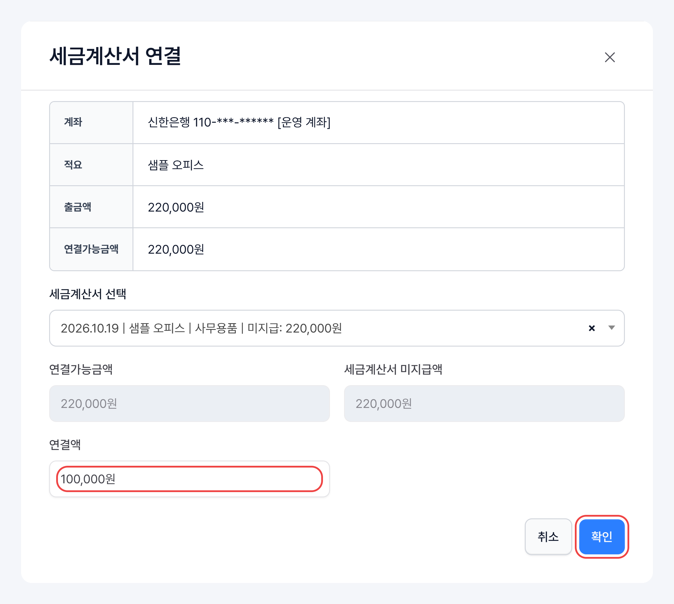Clear the selected tax invoice
The width and height of the screenshot is (674, 604).
[592, 328]
